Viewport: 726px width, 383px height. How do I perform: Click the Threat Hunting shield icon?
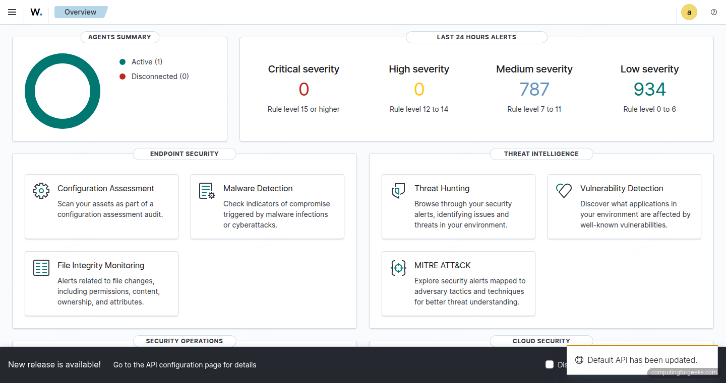point(398,191)
